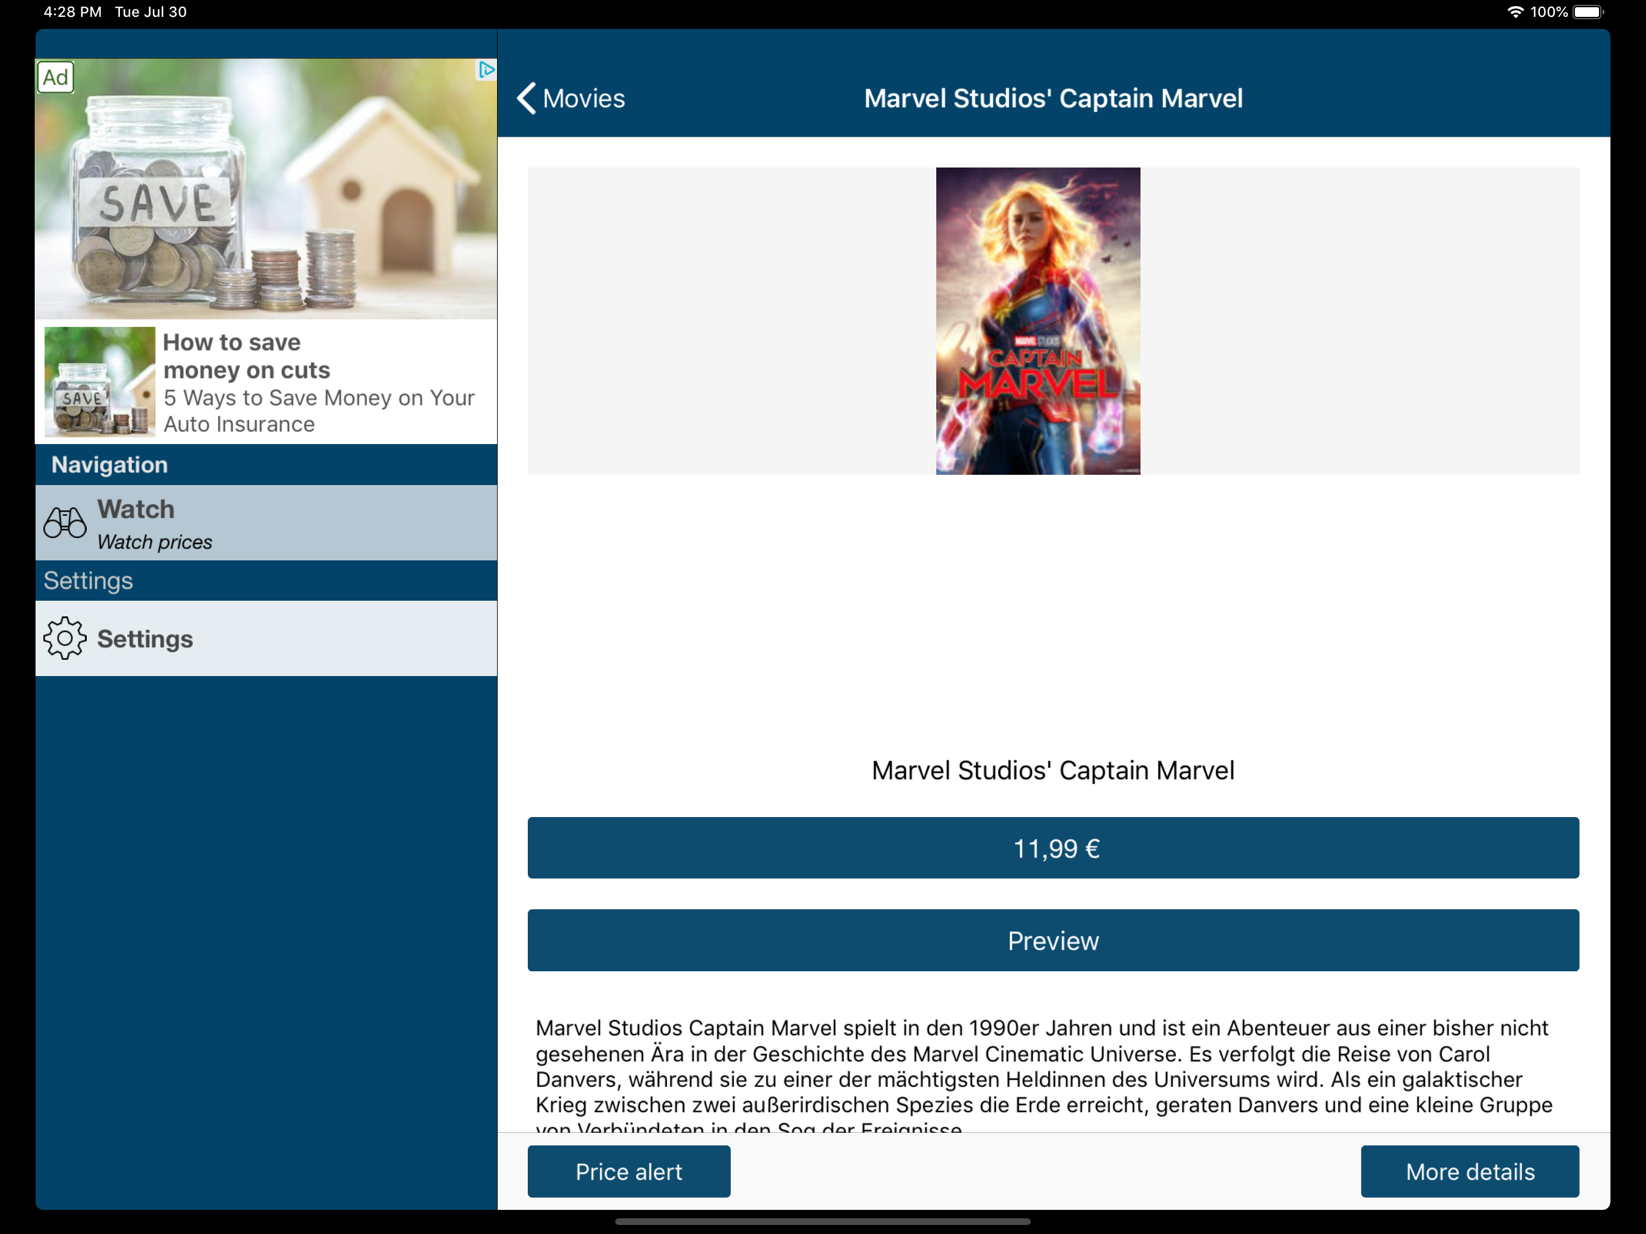Play the movie Preview
Viewport: 1646px width, 1234px height.
pyautogui.click(x=1053, y=941)
